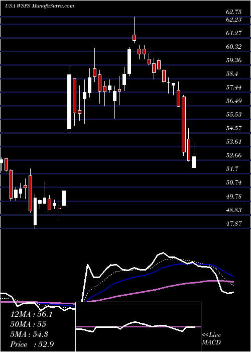
Task: Click the 'USA WSFS MunafaSutra.com' title text
Action: (x=40, y=6)
